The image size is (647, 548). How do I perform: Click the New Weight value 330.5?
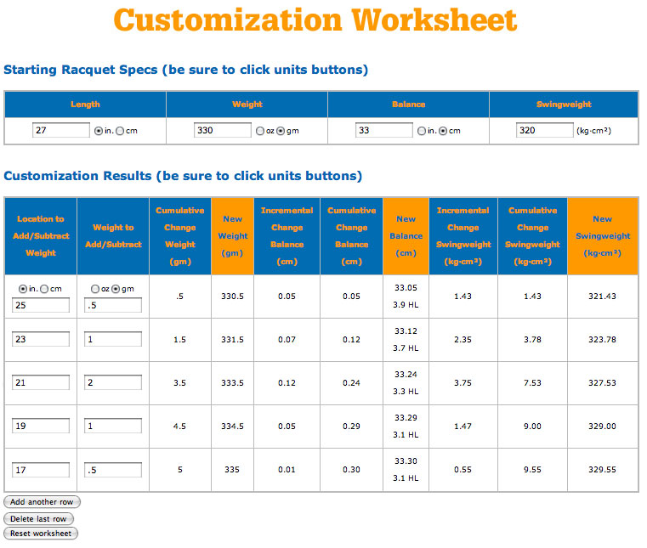[232, 296]
